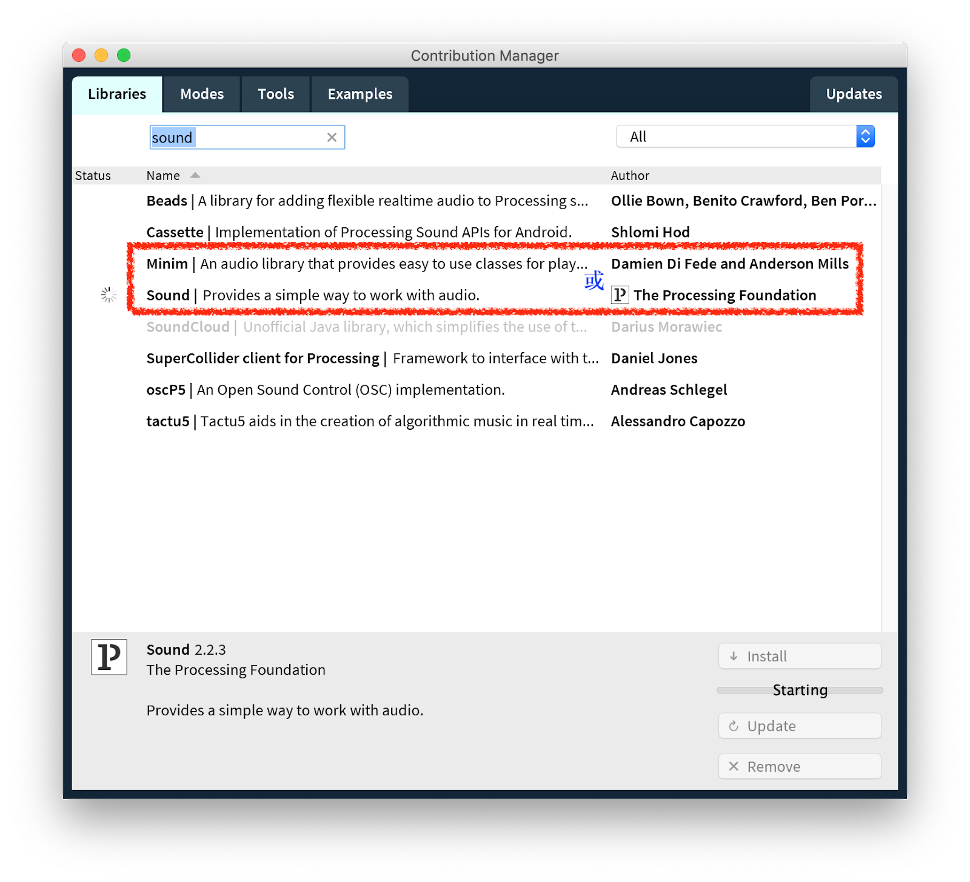Open the Updates tab
Screen dimensions: 970x882
coord(854,94)
